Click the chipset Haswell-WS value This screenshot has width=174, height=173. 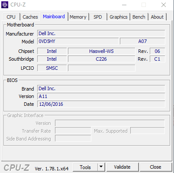tap(102, 51)
